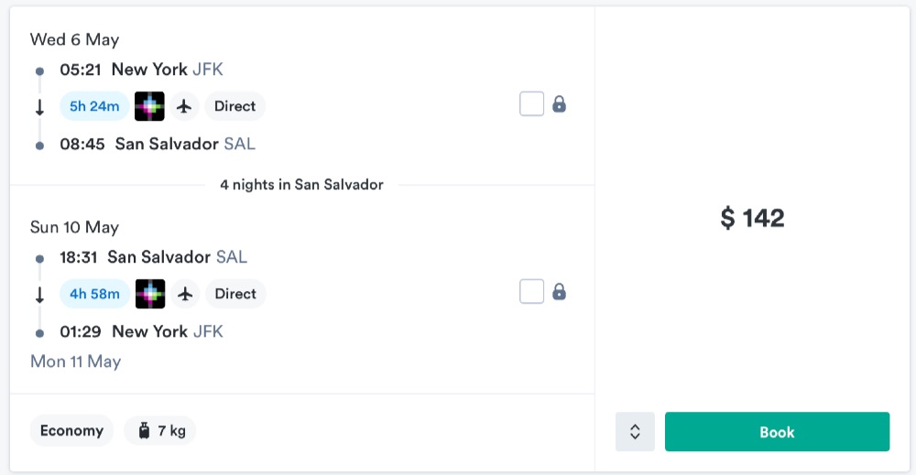Tick the outbound flight lock checkbox
The image size is (916, 475).
click(531, 104)
